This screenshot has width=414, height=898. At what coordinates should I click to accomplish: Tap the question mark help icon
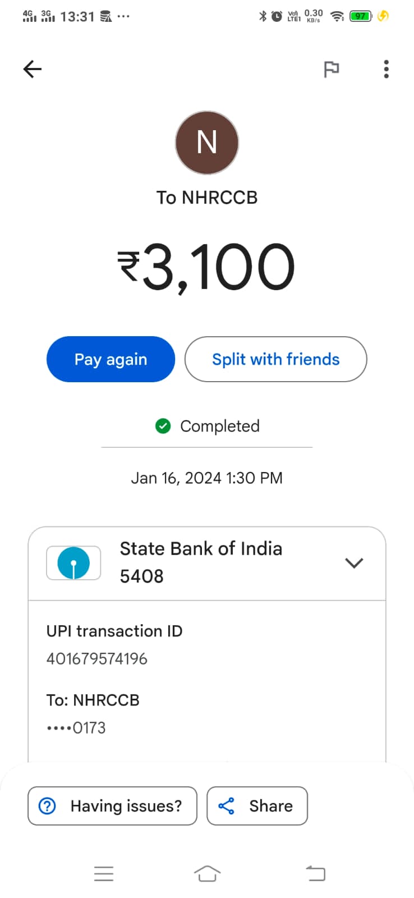(47, 806)
